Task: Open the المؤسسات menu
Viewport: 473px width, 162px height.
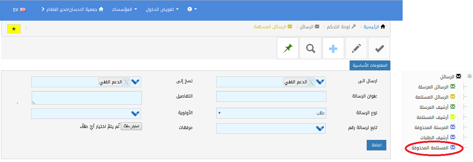Action: tap(123, 9)
